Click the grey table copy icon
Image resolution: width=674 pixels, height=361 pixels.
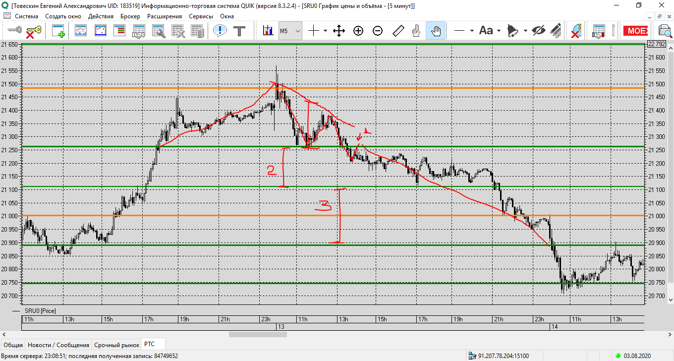tap(197, 31)
